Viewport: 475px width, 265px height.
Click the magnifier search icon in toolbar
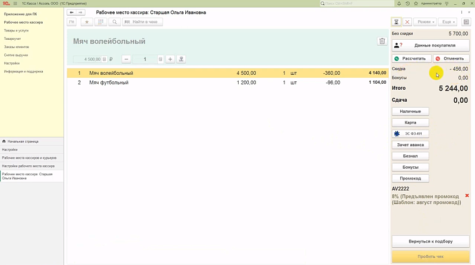click(x=114, y=22)
